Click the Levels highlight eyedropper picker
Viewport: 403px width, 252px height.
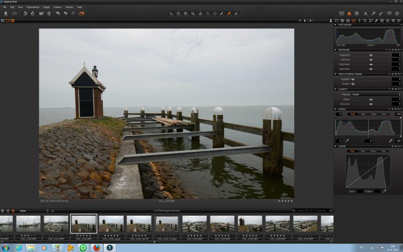[x=390, y=141]
